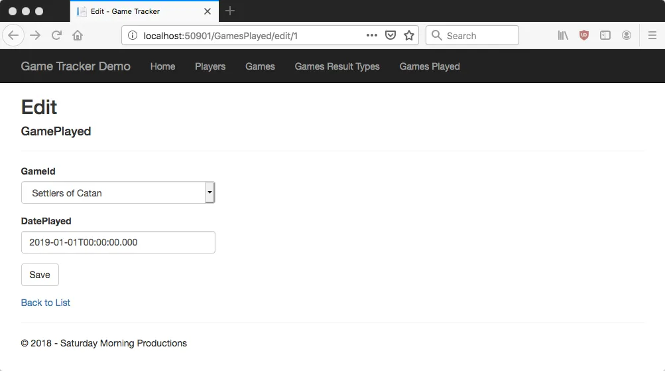Click the red macOS window close button
The height and width of the screenshot is (371, 665).
(13, 11)
